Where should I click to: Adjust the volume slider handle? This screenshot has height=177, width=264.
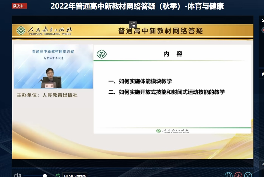[x=45, y=176]
